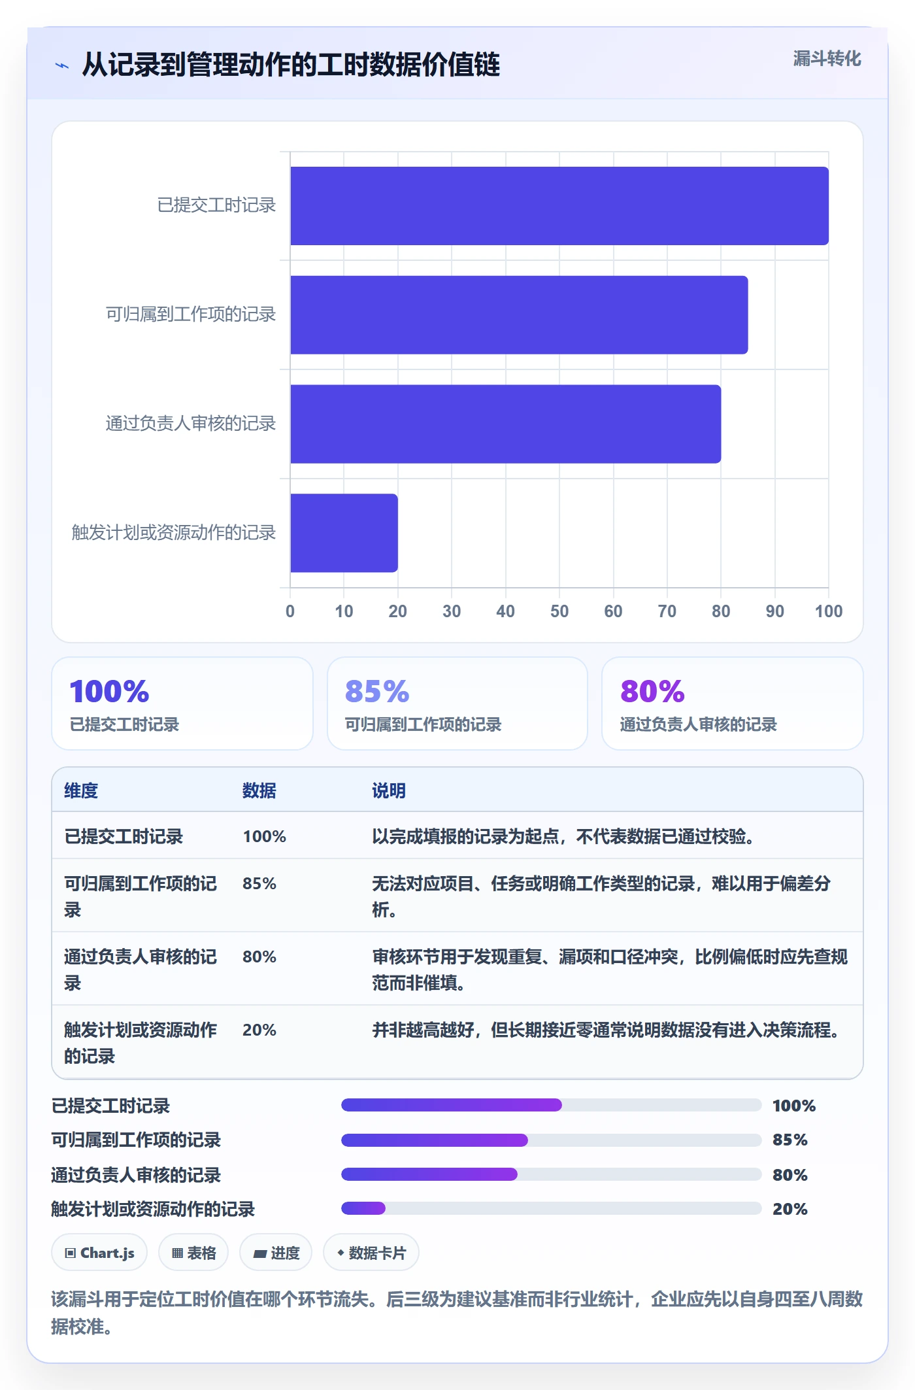
Task: Click the 20% progress bar for 触发计划或资源动作的记录
Action: tap(552, 1208)
